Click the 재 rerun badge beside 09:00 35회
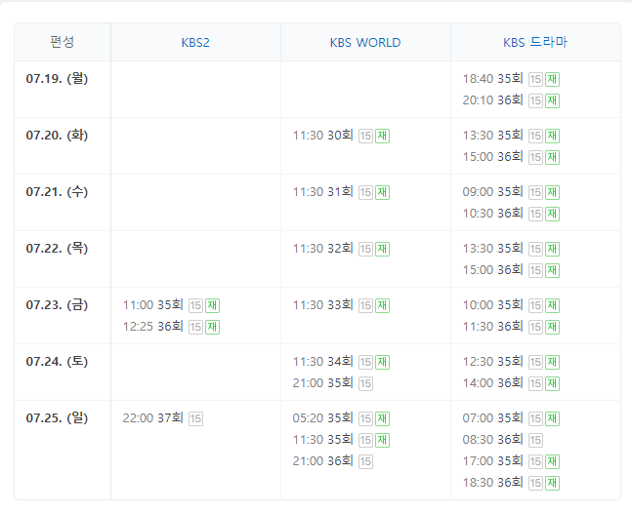The image size is (632, 514). 552,192
